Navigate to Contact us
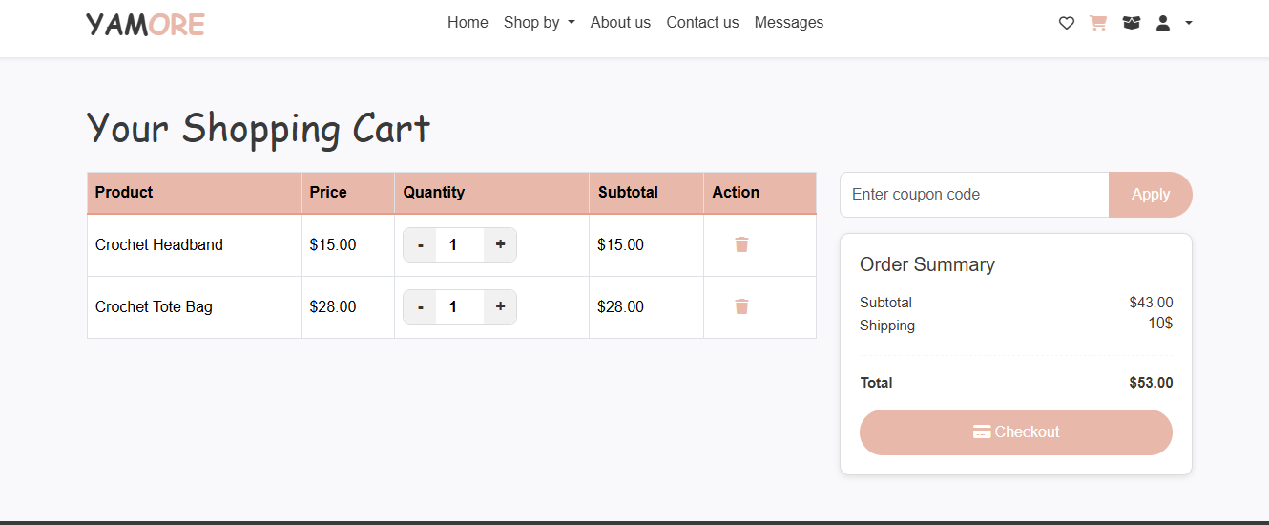 pyautogui.click(x=702, y=23)
